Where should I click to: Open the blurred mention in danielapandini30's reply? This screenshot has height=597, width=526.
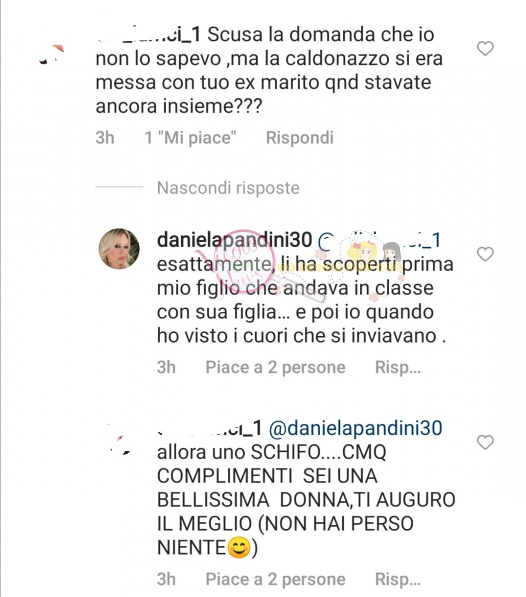point(379,240)
